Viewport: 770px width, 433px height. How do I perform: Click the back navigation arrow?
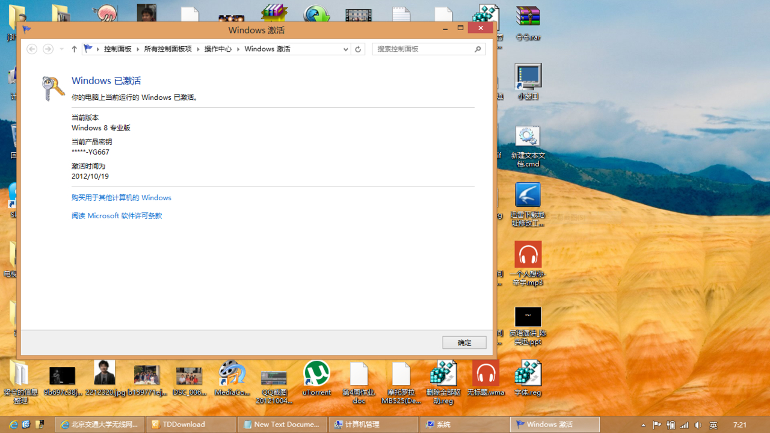tap(32, 49)
